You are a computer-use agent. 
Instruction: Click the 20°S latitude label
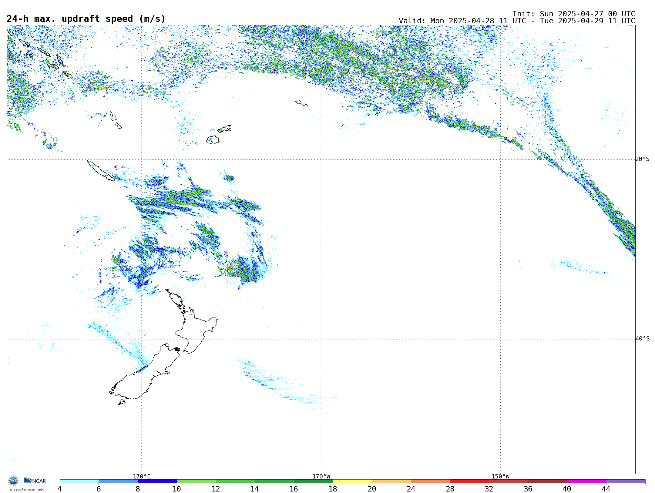pos(643,159)
